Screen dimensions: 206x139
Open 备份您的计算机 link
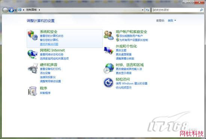(49, 40)
